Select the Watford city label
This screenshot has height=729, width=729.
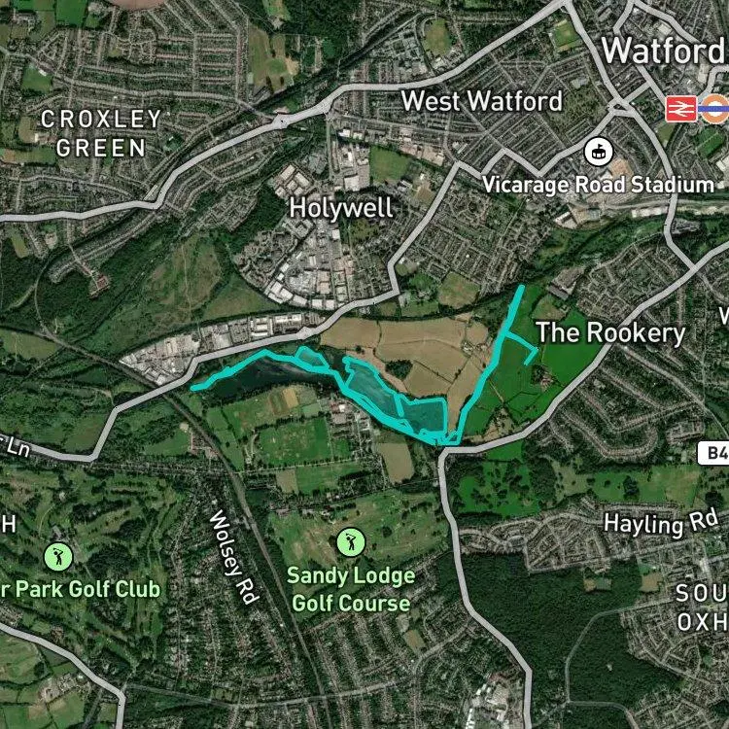[x=663, y=51]
